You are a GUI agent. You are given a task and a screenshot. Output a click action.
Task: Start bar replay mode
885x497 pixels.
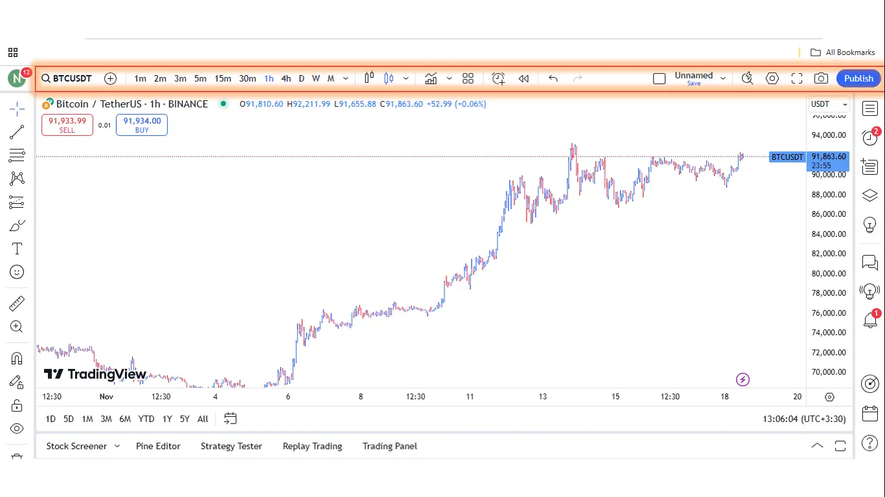tap(523, 78)
